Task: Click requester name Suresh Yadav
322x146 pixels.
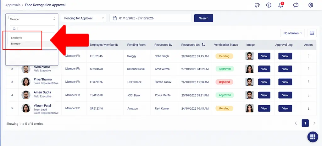Action: point(163,82)
